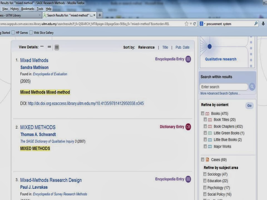Close the Search Results tab
This screenshot has width=267, height=200.
click(94, 15)
